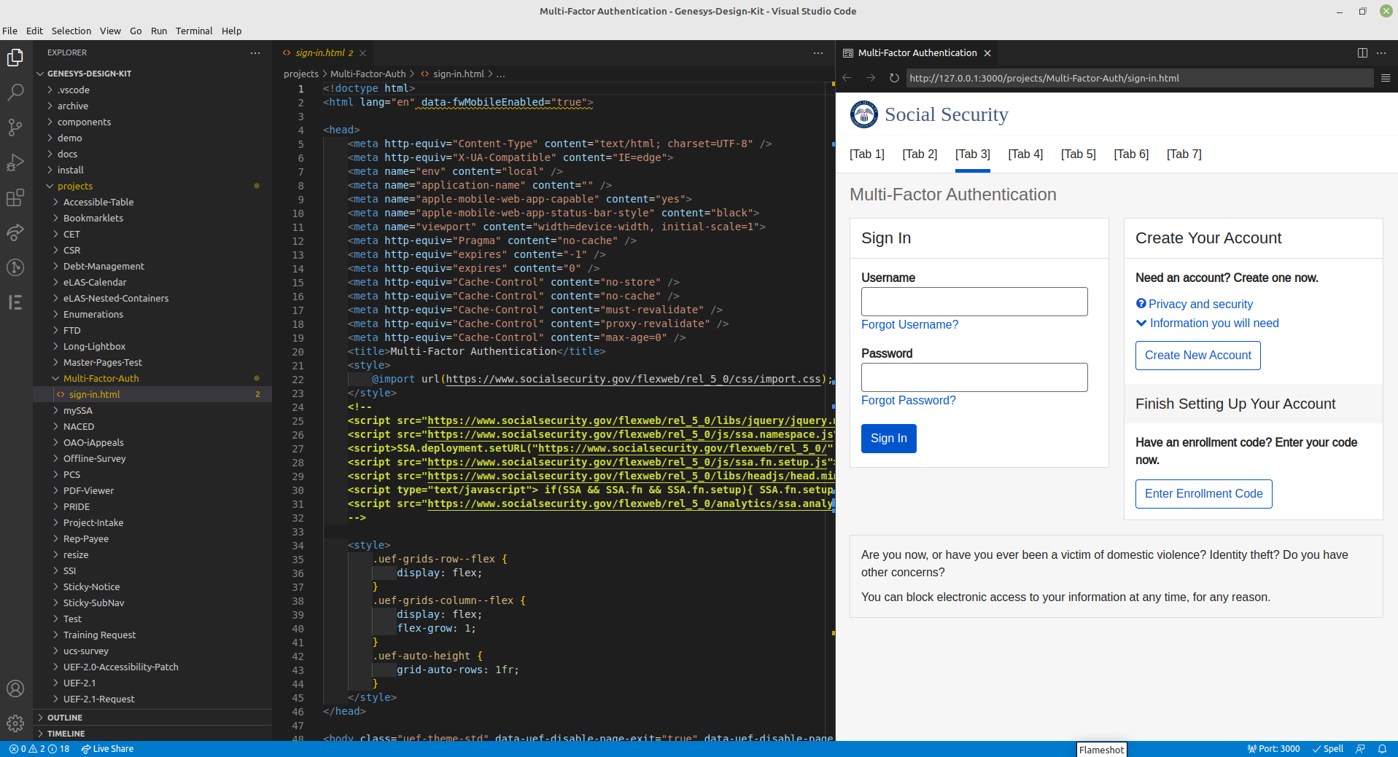Open the Search view in activity bar
The image size is (1398, 757).
coord(15,92)
